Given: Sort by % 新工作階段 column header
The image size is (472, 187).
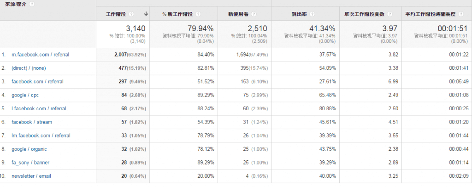Looking at the screenshot, I should 177,14.
